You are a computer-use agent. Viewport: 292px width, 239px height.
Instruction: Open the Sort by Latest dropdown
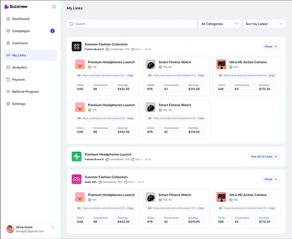264,24
